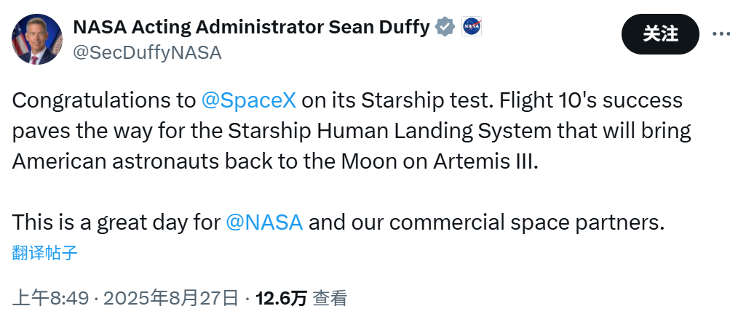Open the NASA Acting Administrator Sean Duffy name
The width and height of the screenshot is (730, 314).
[251, 28]
